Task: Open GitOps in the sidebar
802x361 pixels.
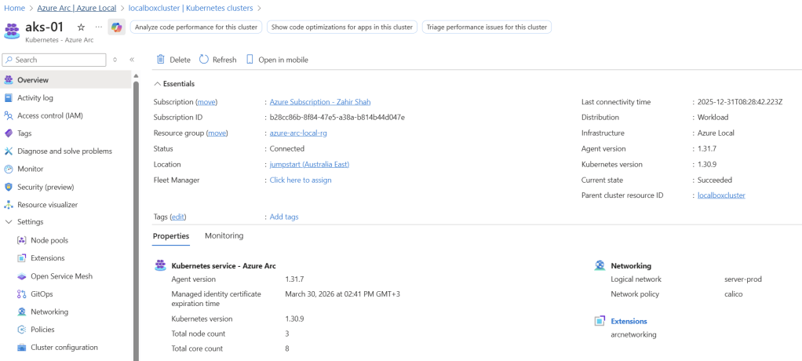Action: tap(42, 294)
